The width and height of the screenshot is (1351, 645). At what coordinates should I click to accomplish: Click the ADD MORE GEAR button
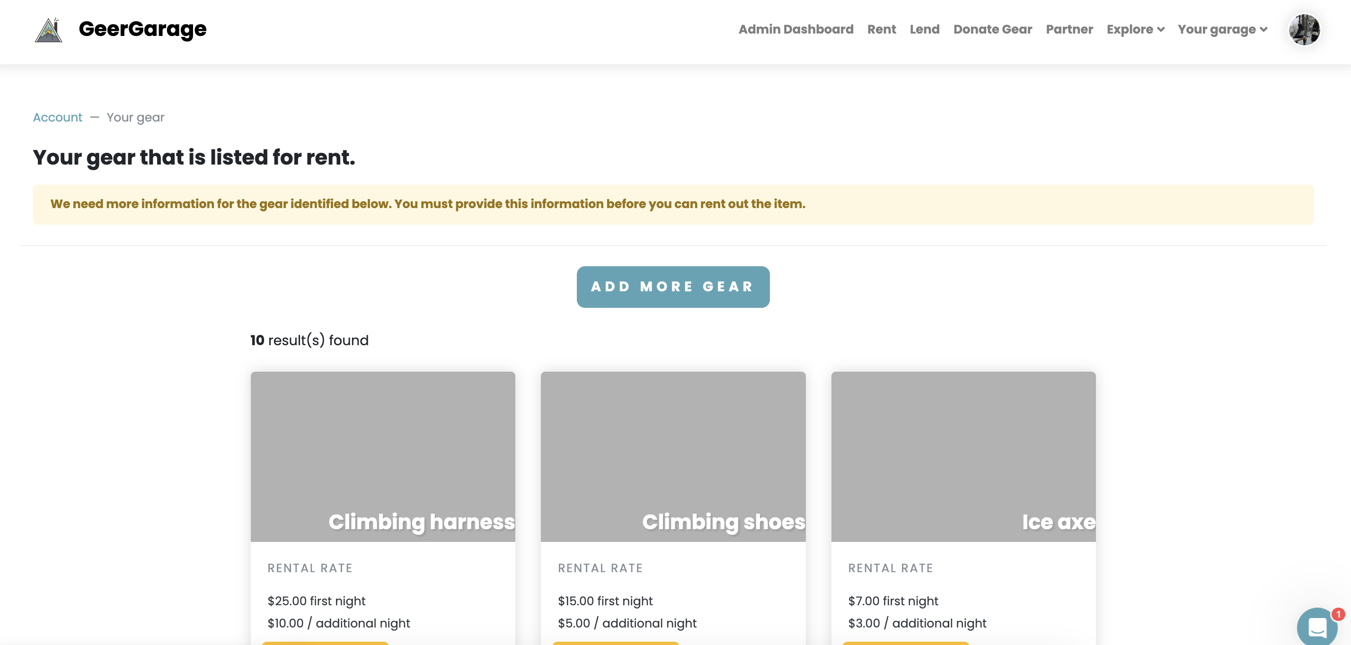pyautogui.click(x=673, y=287)
